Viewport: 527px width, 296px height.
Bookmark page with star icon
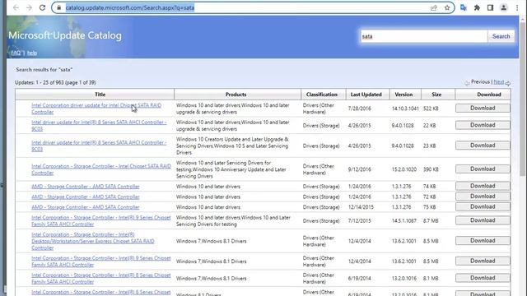[x=447, y=7]
